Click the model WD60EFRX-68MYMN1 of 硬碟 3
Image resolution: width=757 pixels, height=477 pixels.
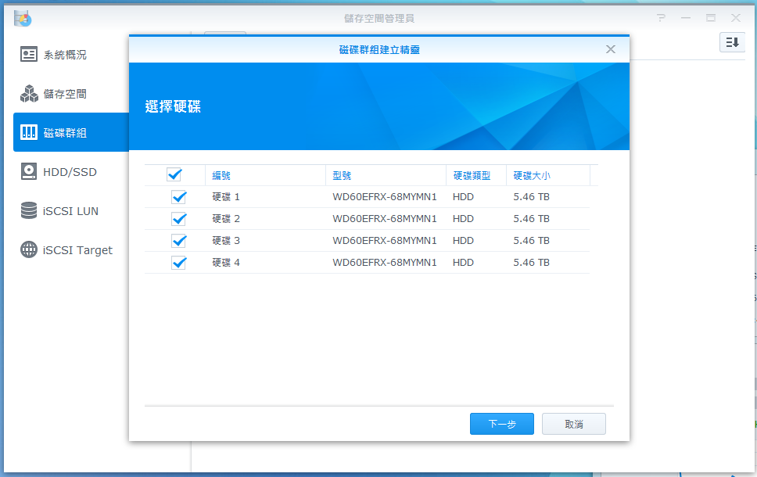pyautogui.click(x=384, y=240)
